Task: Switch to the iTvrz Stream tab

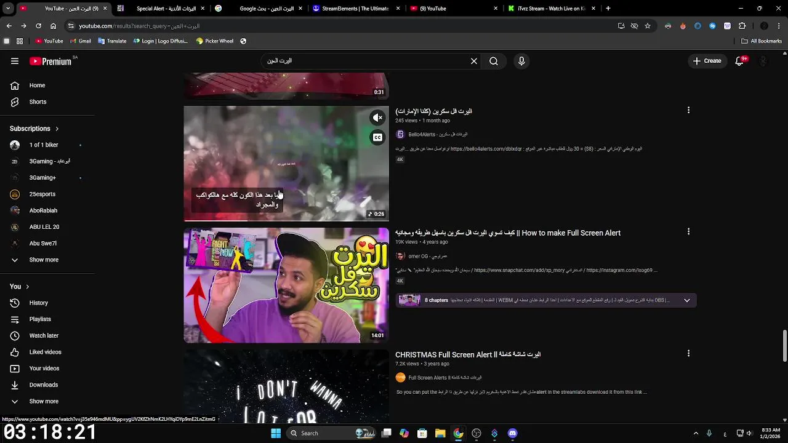Action: (551, 9)
